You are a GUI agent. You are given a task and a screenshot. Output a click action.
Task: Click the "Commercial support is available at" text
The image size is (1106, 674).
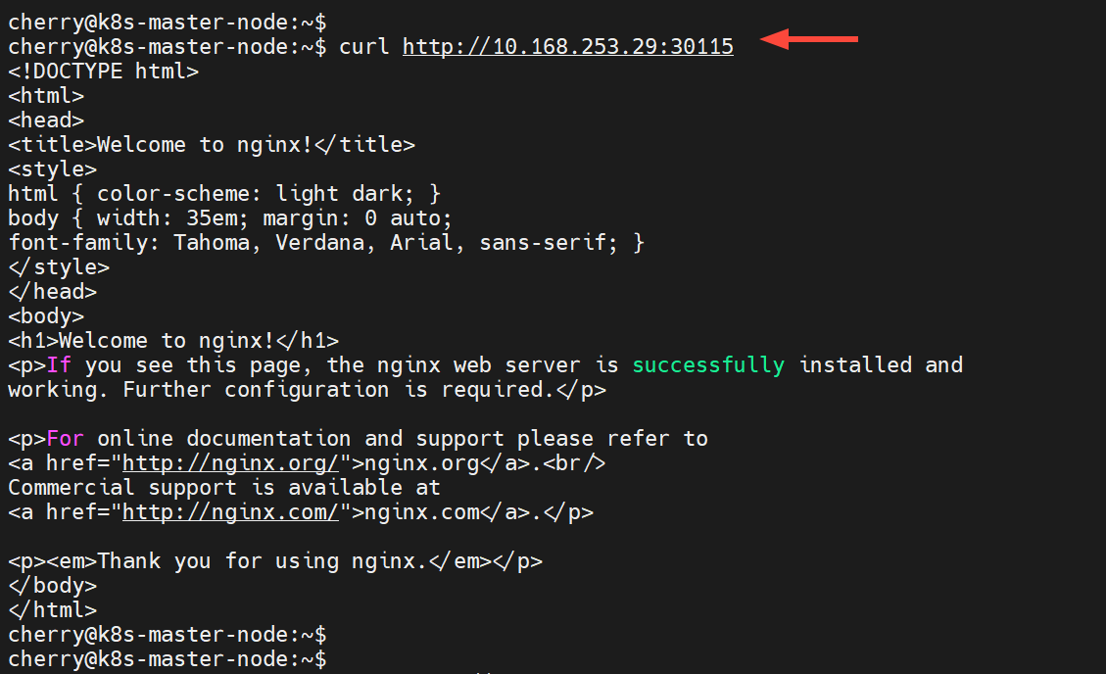point(224,487)
